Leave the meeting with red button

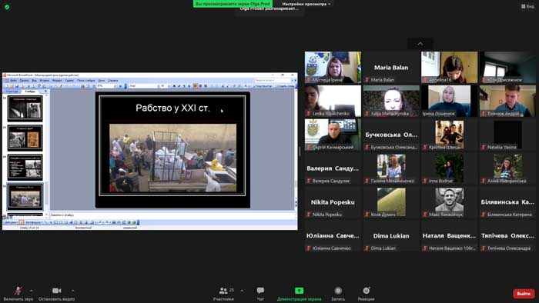pyautogui.click(x=524, y=294)
